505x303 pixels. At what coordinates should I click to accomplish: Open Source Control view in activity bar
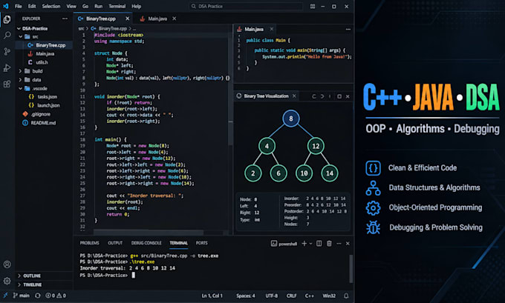tap(7, 51)
